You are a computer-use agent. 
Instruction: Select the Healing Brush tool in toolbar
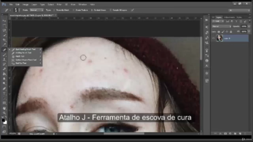click(4, 50)
